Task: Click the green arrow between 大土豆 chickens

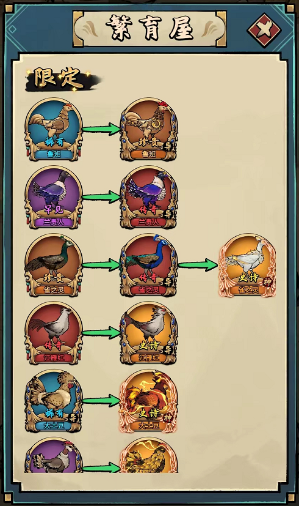Action: pos(101,401)
